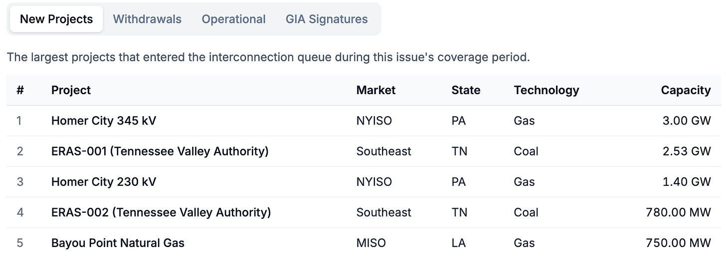Select the Bayou Point Natural Gas project
726x266 pixels.
click(118, 243)
